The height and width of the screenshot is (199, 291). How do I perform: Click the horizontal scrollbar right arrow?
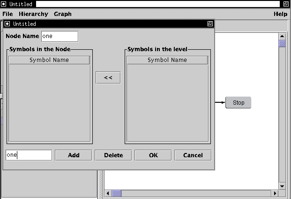click(275, 193)
